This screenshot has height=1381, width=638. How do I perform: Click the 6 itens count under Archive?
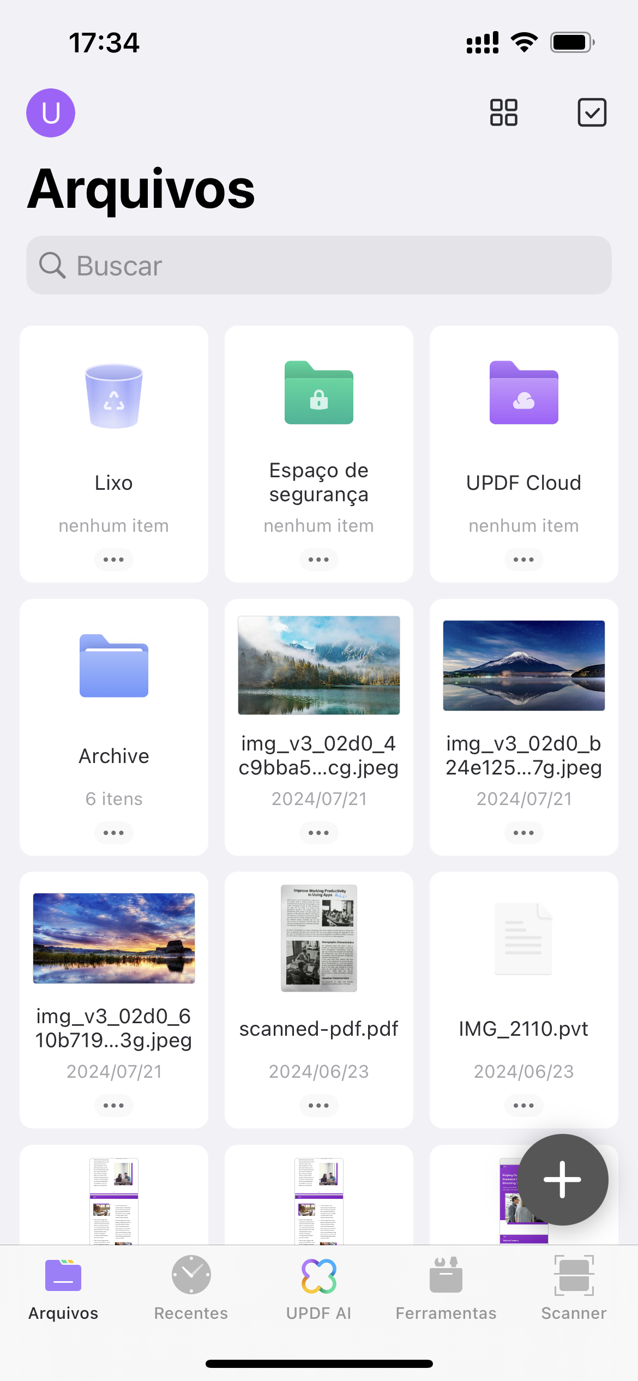(114, 799)
